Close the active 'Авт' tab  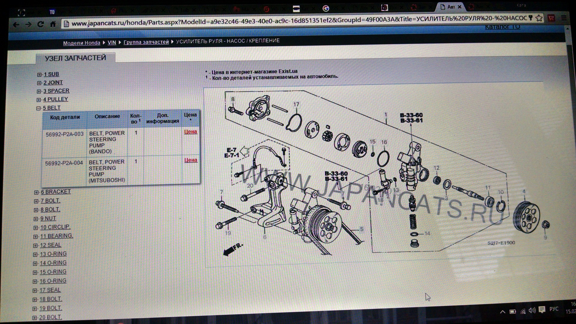[x=459, y=7]
